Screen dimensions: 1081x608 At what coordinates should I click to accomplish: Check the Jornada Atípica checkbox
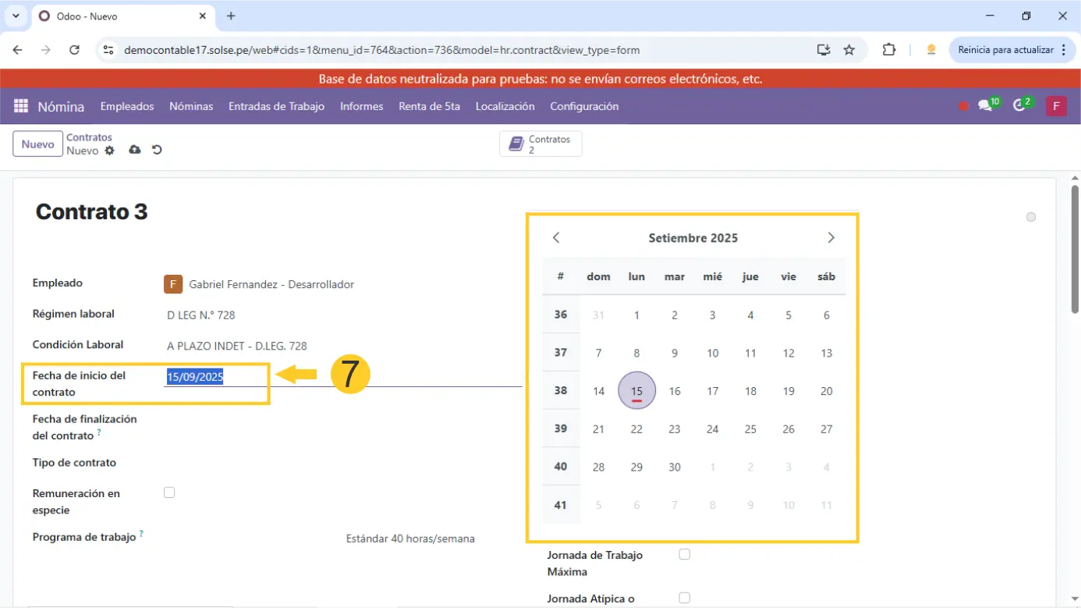click(x=684, y=598)
